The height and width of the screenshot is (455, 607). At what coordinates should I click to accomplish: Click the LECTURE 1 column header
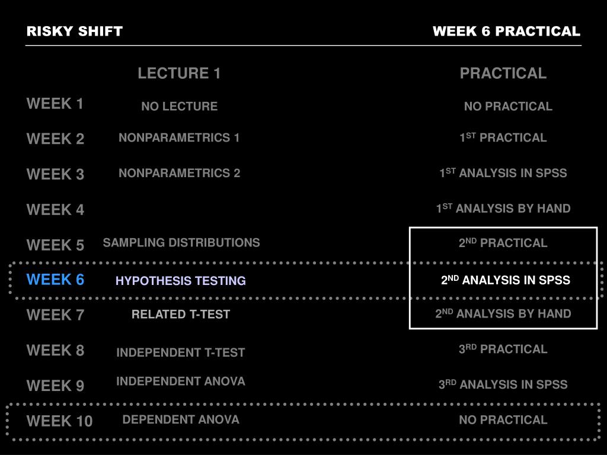(x=179, y=73)
